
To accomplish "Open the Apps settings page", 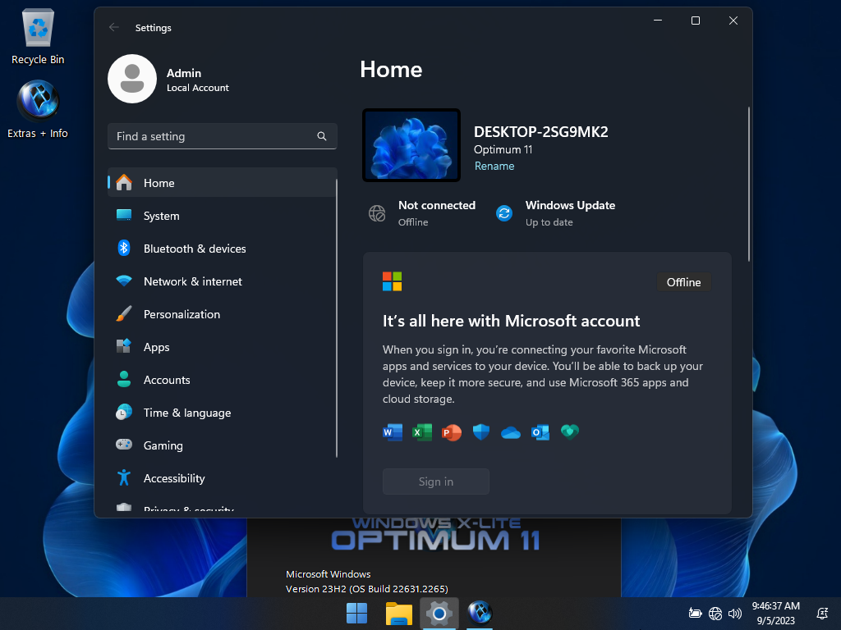I will [x=156, y=347].
